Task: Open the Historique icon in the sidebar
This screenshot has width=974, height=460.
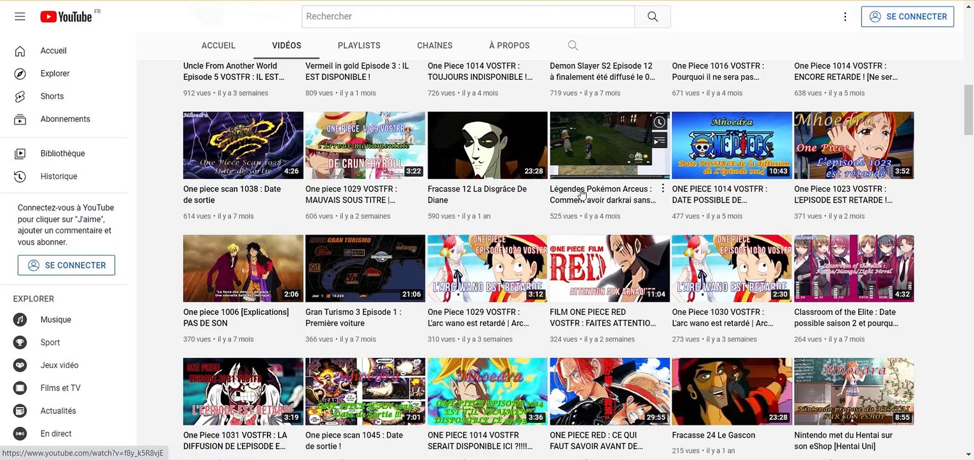Action: pyautogui.click(x=20, y=176)
